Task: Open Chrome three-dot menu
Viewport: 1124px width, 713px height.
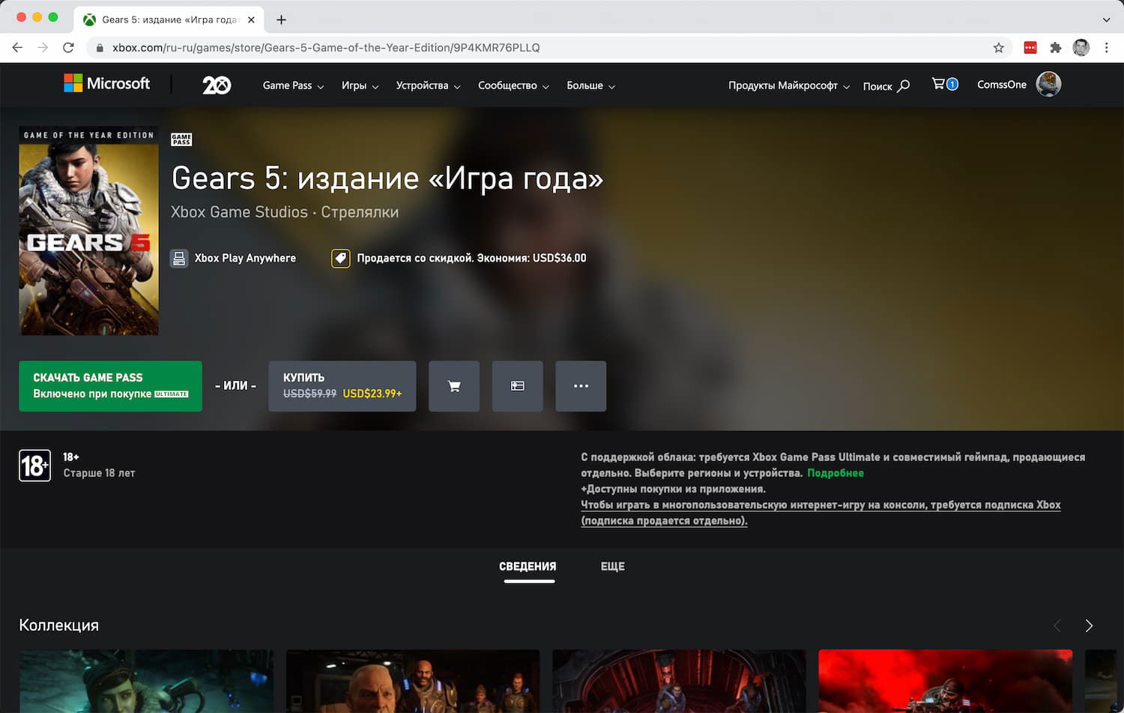Action: pyautogui.click(x=1106, y=48)
